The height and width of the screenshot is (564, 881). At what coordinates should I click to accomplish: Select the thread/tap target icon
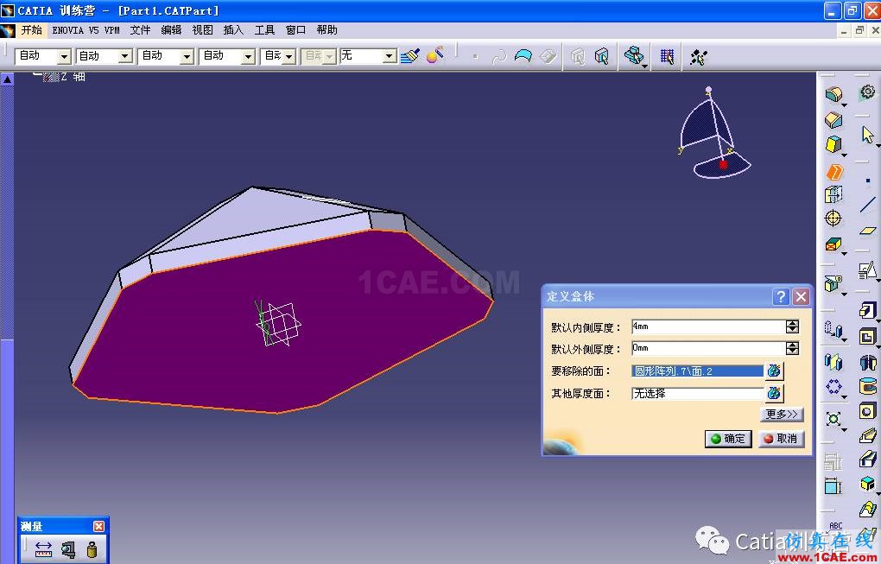(x=833, y=218)
